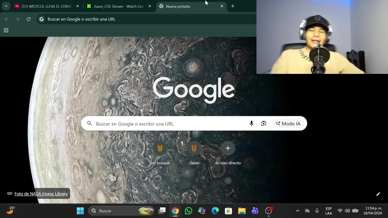Open File Explorer from the taskbar
The width and height of the screenshot is (388, 218).
(242, 211)
